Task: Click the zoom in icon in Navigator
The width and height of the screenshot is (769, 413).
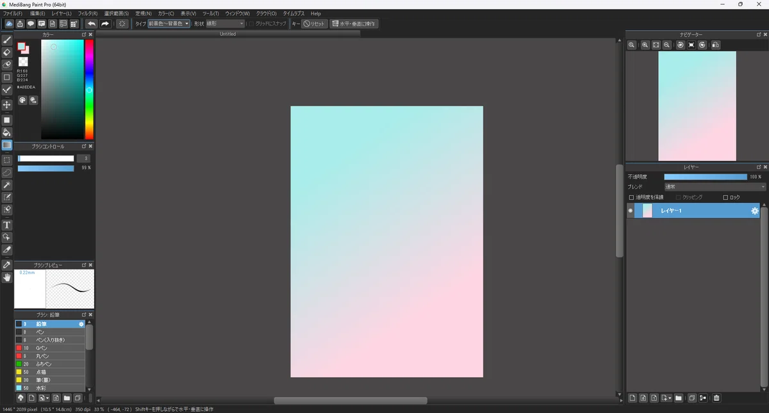Action: (645, 45)
